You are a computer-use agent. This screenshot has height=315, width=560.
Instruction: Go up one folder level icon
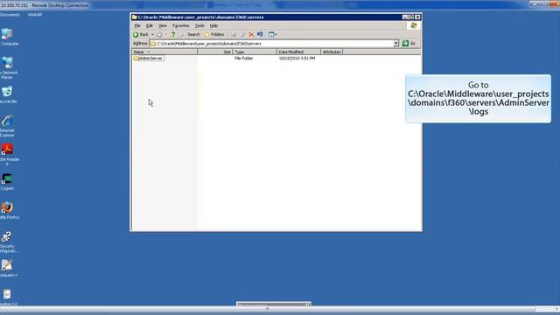[x=173, y=35]
